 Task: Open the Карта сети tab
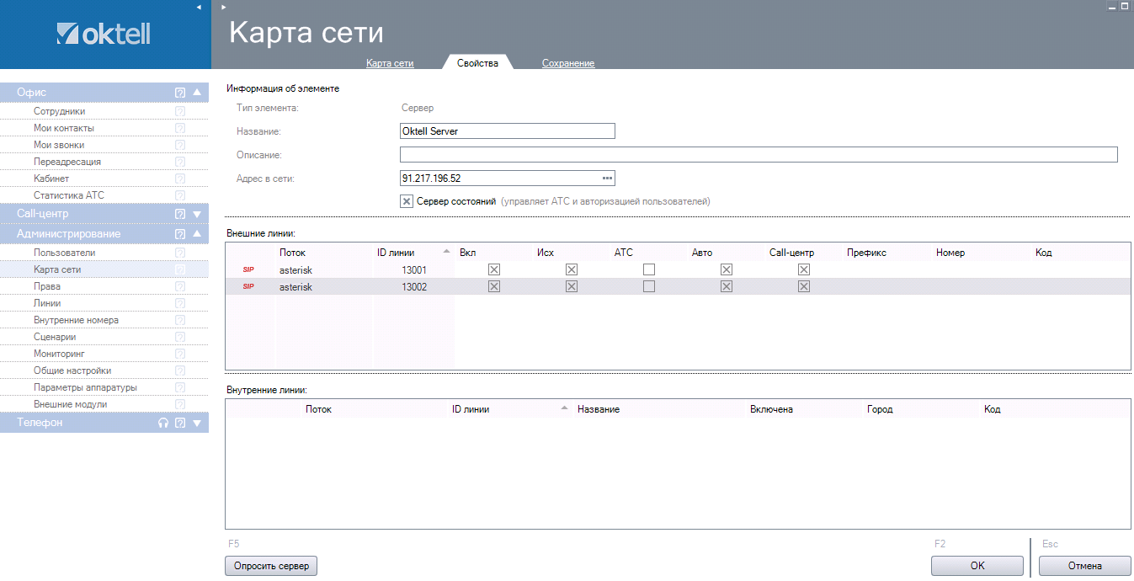click(390, 63)
